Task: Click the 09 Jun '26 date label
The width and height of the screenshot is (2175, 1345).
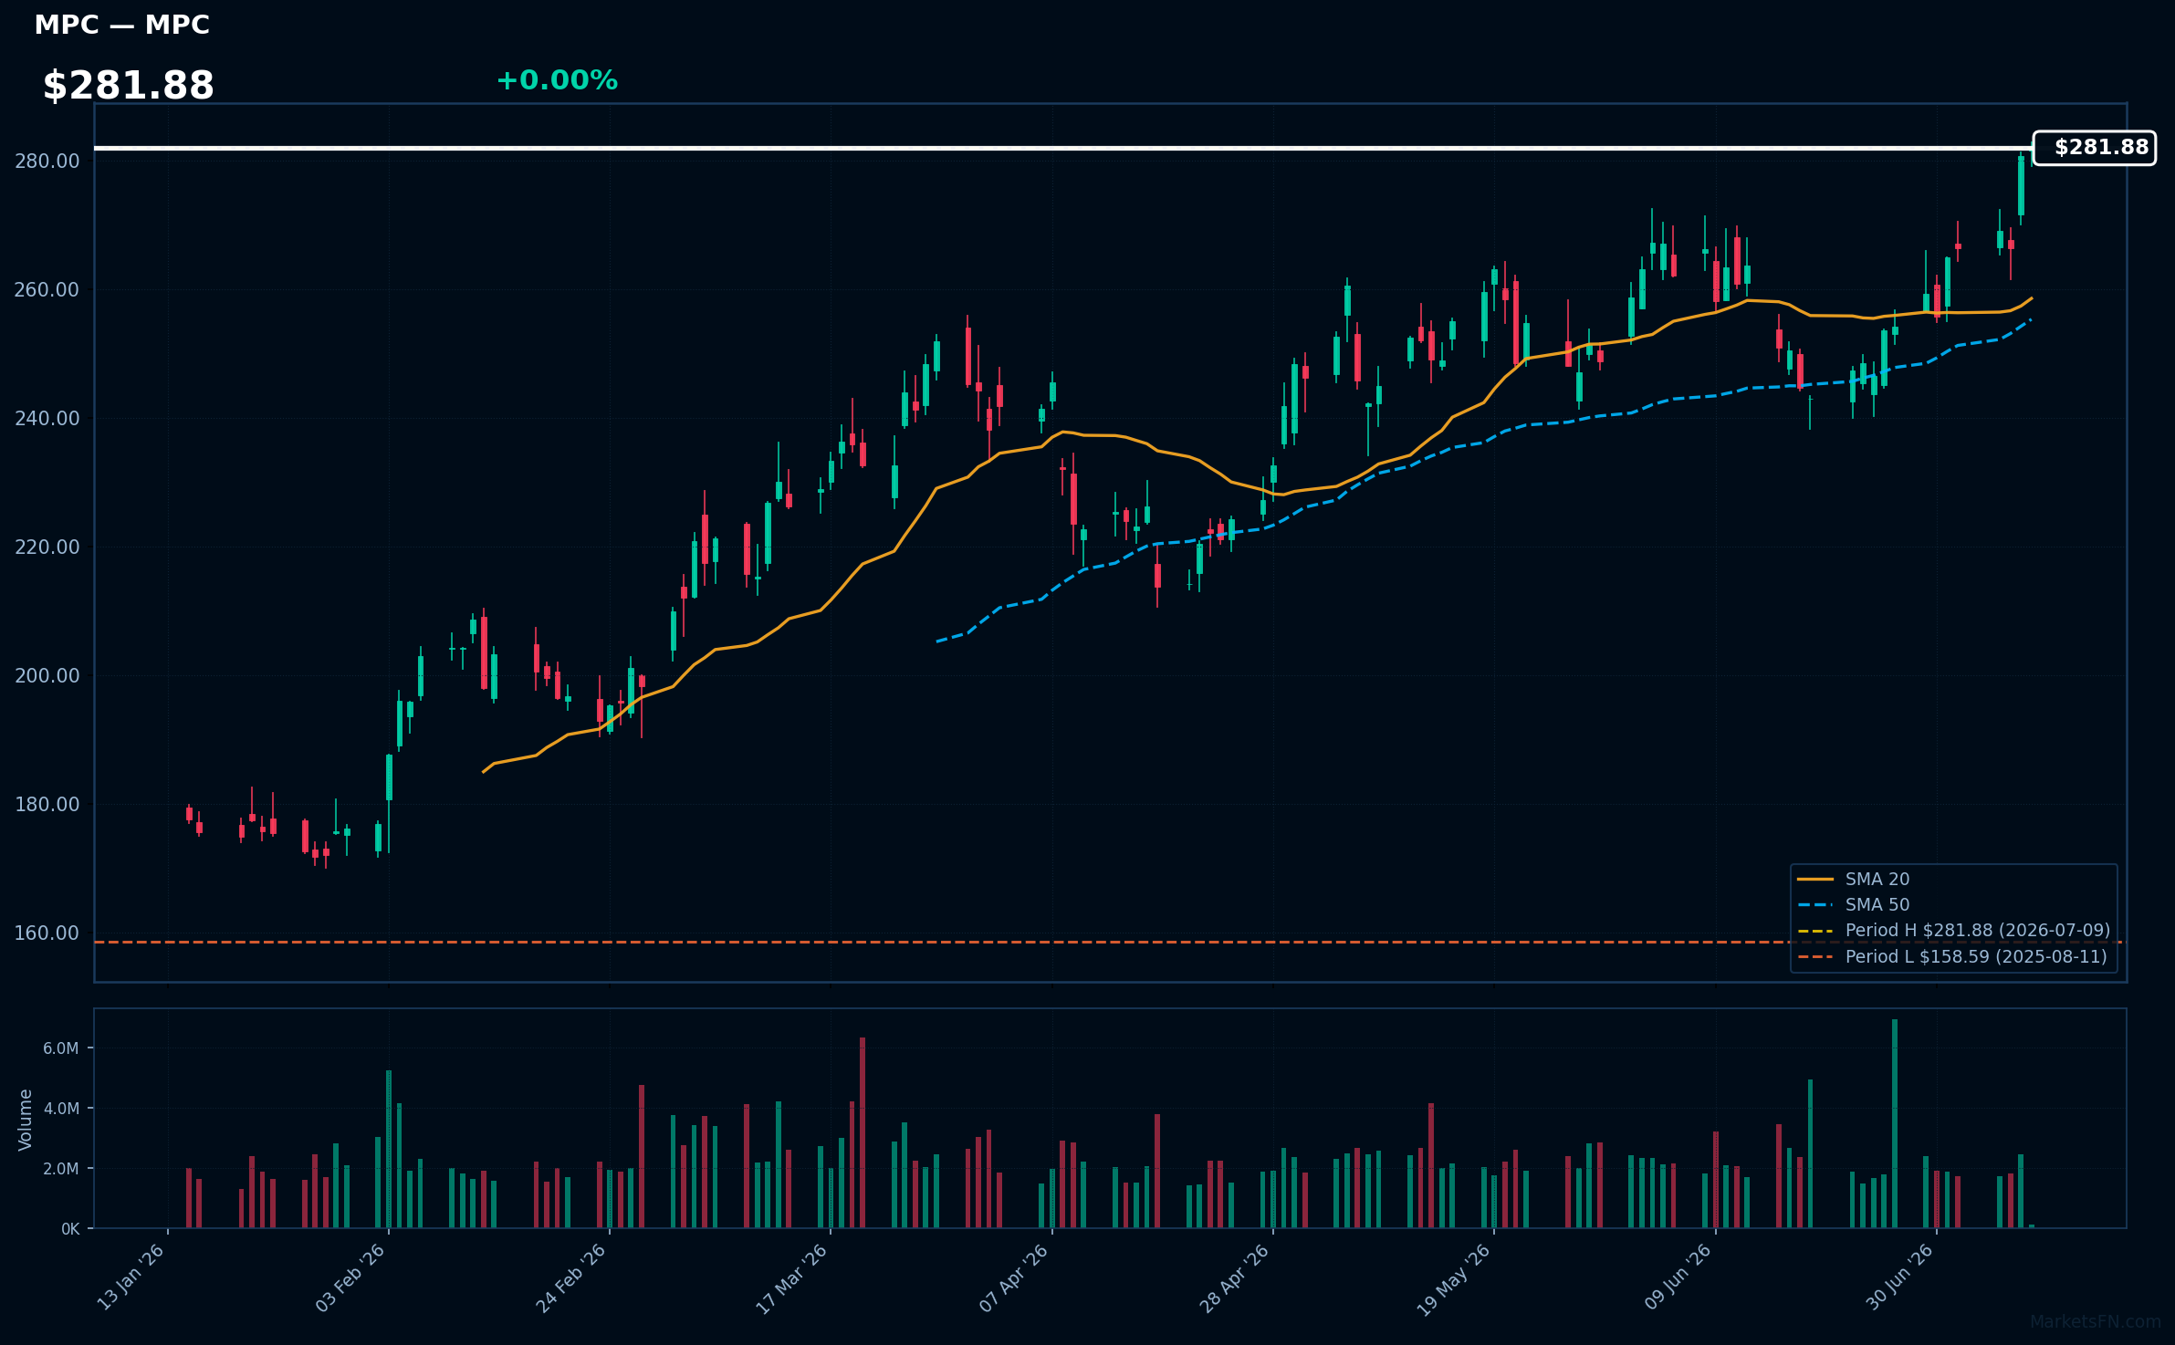Action: coord(1678,1277)
